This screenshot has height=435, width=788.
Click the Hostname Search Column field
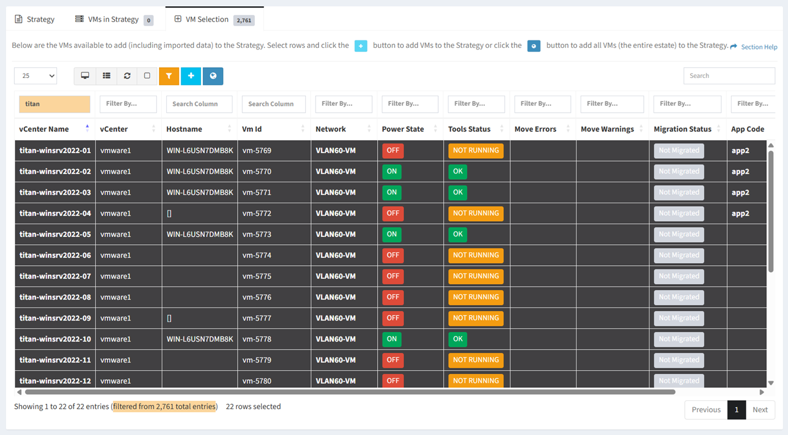pos(199,104)
